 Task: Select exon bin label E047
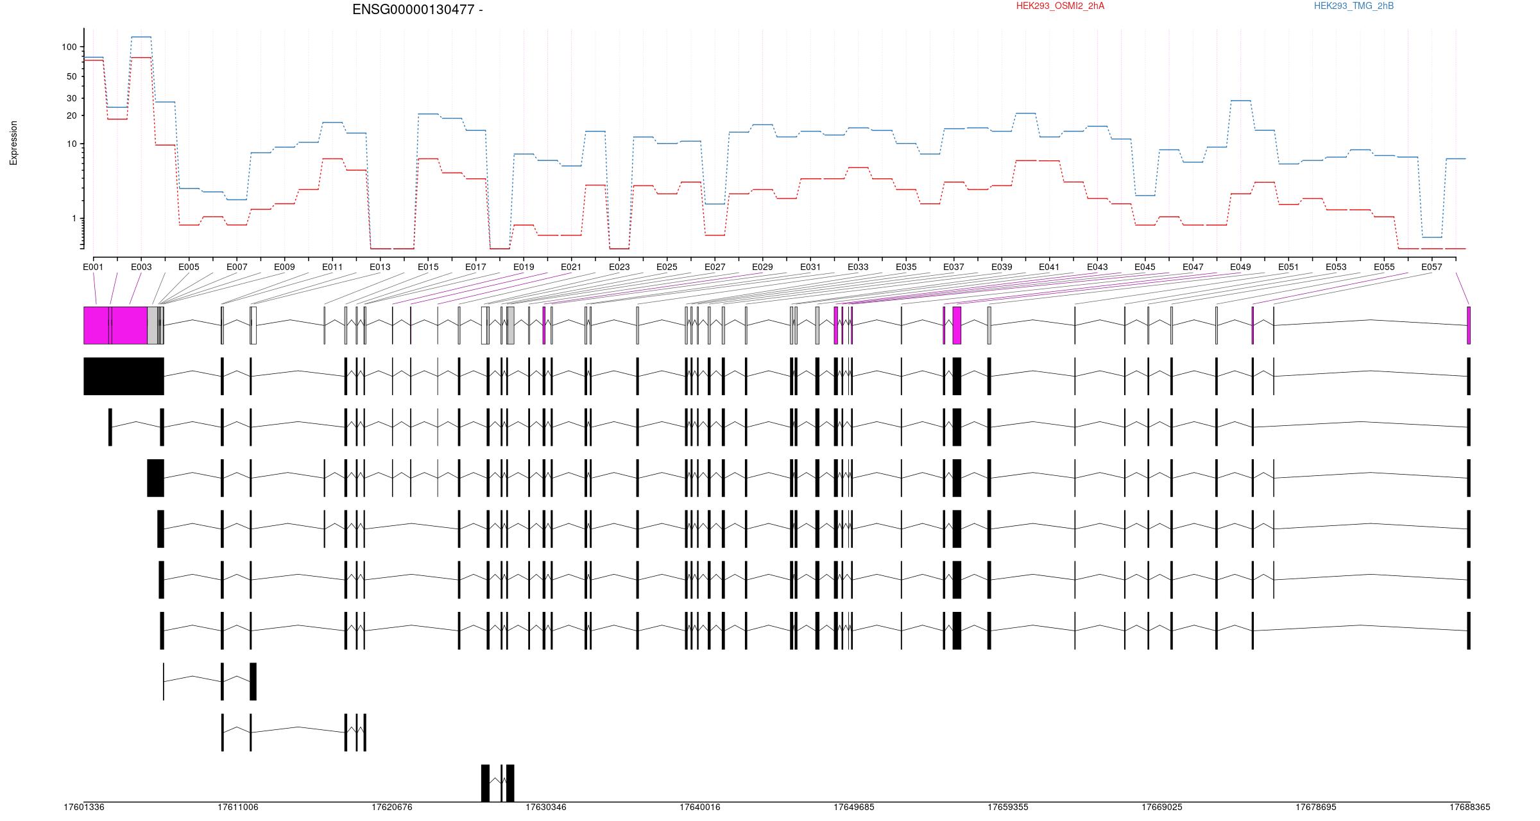[x=1193, y=267]
